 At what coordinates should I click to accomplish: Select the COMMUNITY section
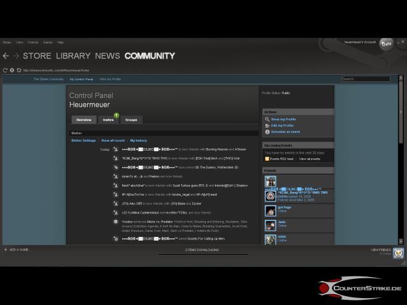click(x=150, y=56)
